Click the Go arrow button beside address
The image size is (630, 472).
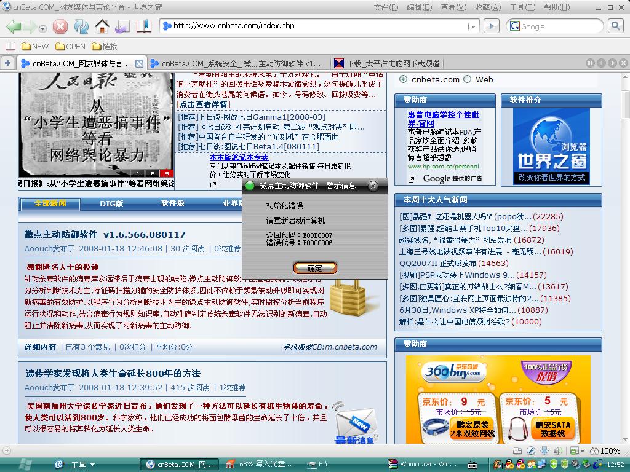pos(491,26)
